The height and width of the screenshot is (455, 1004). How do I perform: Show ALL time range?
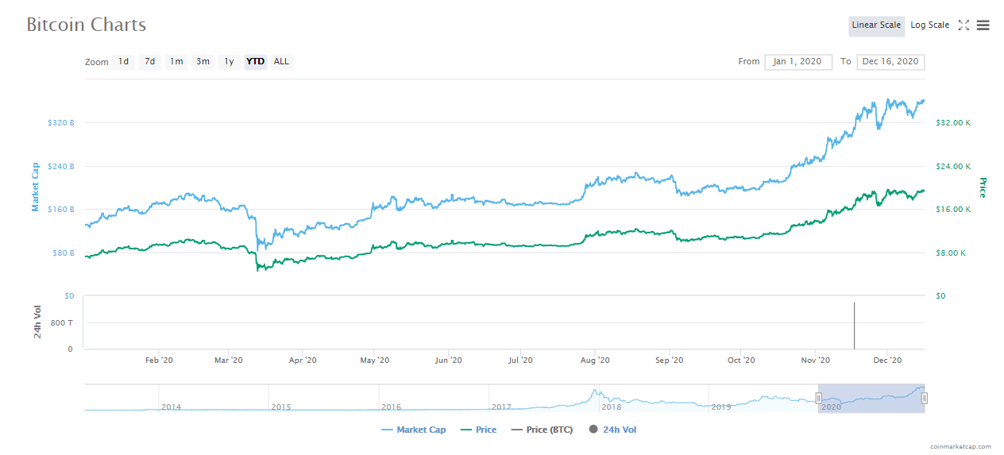pyautogui.click(x=281, y=62)
